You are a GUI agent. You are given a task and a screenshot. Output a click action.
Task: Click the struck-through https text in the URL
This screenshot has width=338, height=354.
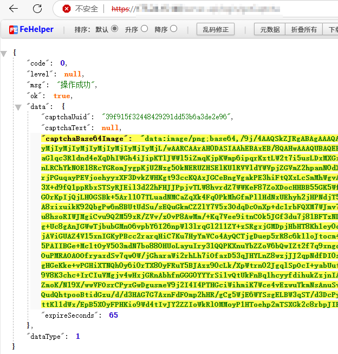[120, 9]
